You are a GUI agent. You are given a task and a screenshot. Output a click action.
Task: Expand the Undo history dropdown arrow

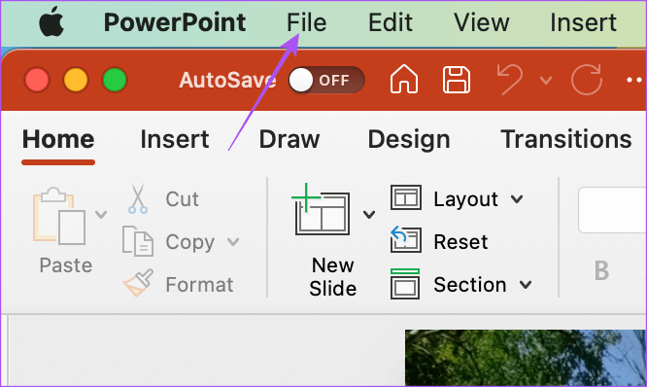point(546,80)
